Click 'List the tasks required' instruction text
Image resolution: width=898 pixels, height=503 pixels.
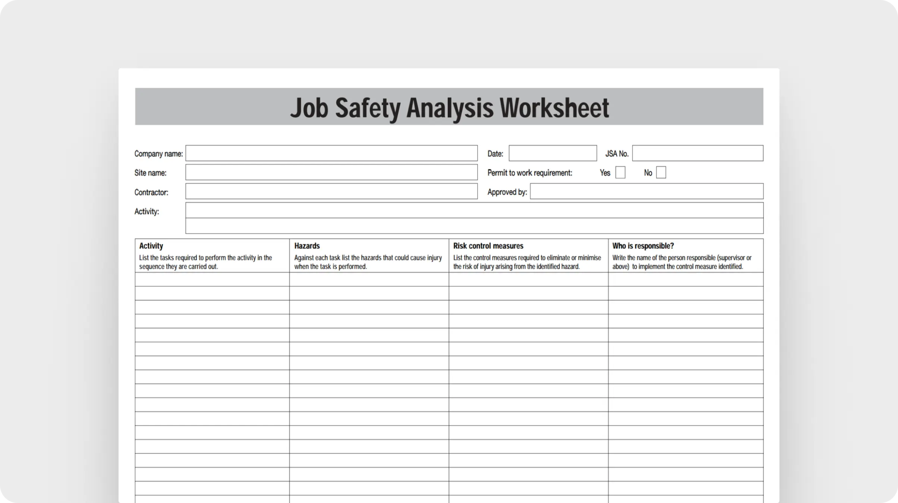pos(206,262)
